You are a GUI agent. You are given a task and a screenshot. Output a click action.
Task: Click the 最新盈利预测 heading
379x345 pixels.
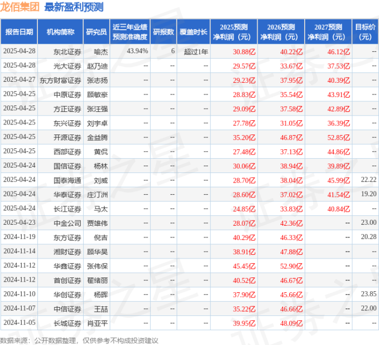(74, 7)
